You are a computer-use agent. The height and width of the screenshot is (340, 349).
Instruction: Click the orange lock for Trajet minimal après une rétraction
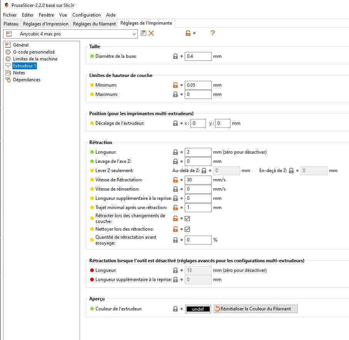175,208
